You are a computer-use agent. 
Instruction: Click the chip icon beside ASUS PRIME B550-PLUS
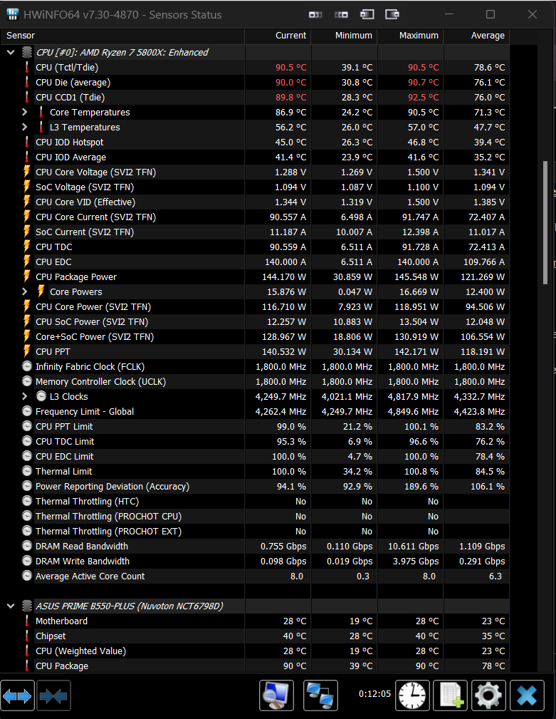click(27, 606)
